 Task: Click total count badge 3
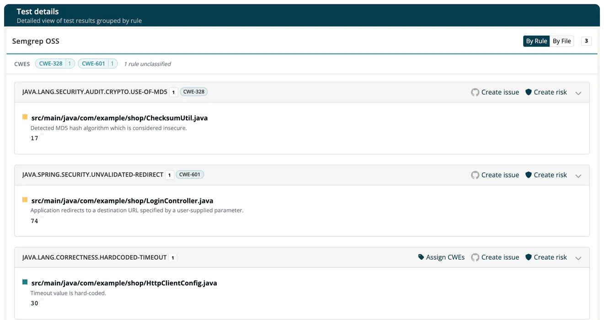586,41
